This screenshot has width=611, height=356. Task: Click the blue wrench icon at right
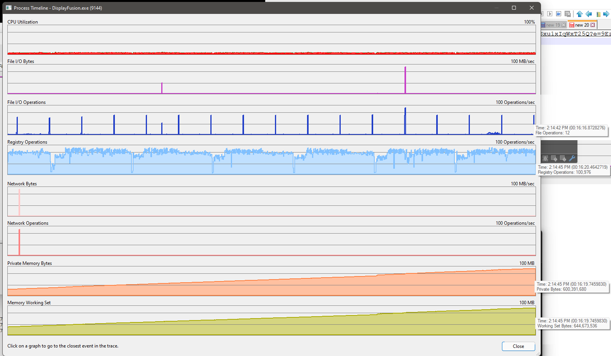572,158
